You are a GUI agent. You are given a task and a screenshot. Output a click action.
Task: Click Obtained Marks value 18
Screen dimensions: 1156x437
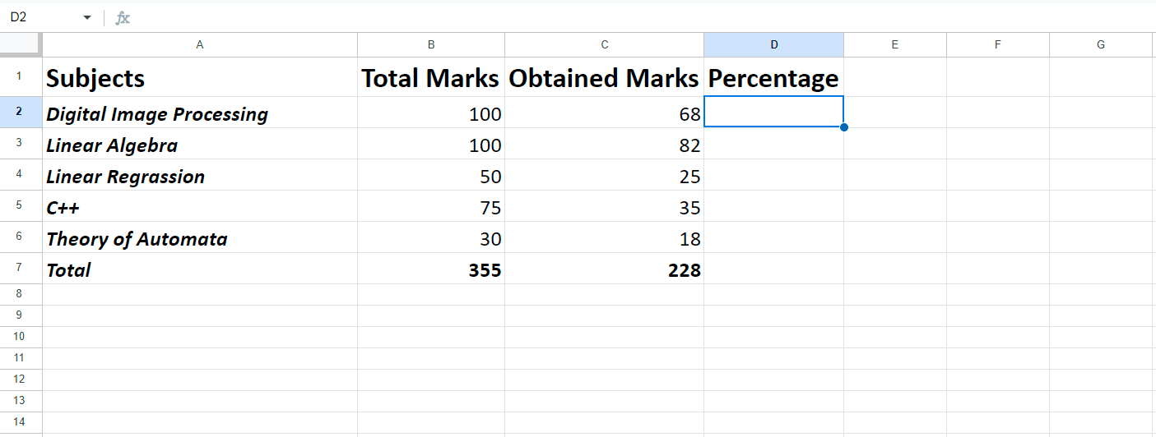click(605, 237)
